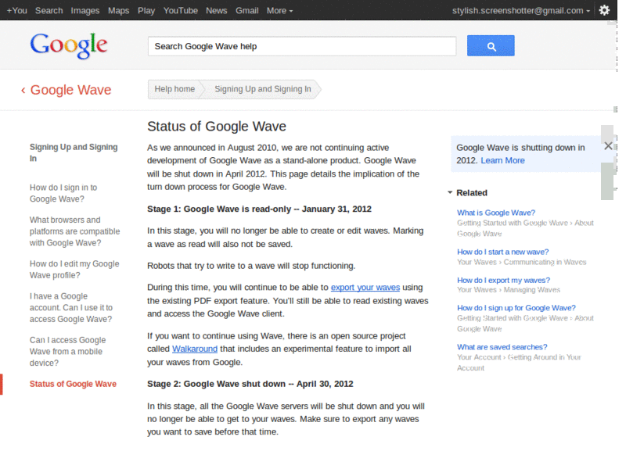Image resolution: width=626 pixels, height=469 pixels.
Task: Open the account email dropdown
Action: point(520,11)
